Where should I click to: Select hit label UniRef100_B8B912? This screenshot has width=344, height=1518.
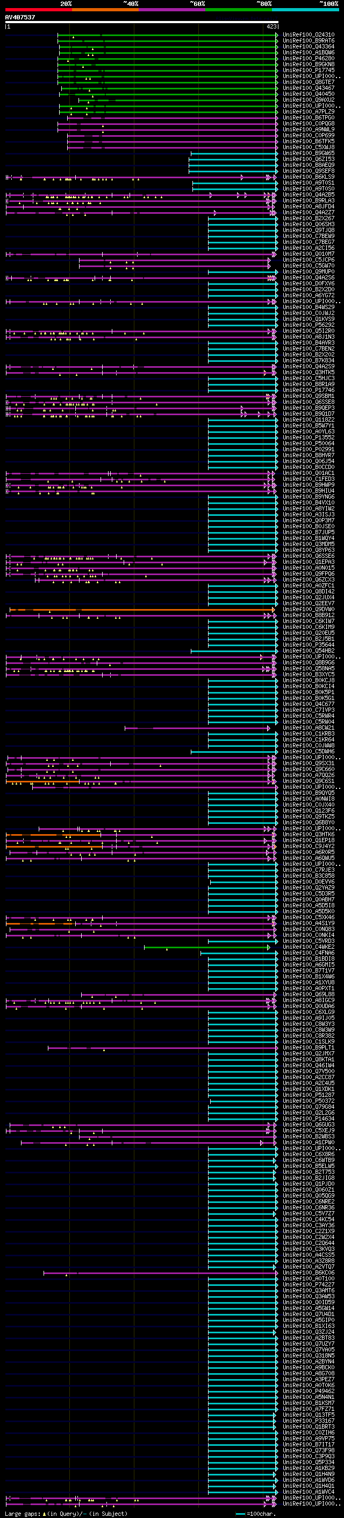[x=308, y=615]
